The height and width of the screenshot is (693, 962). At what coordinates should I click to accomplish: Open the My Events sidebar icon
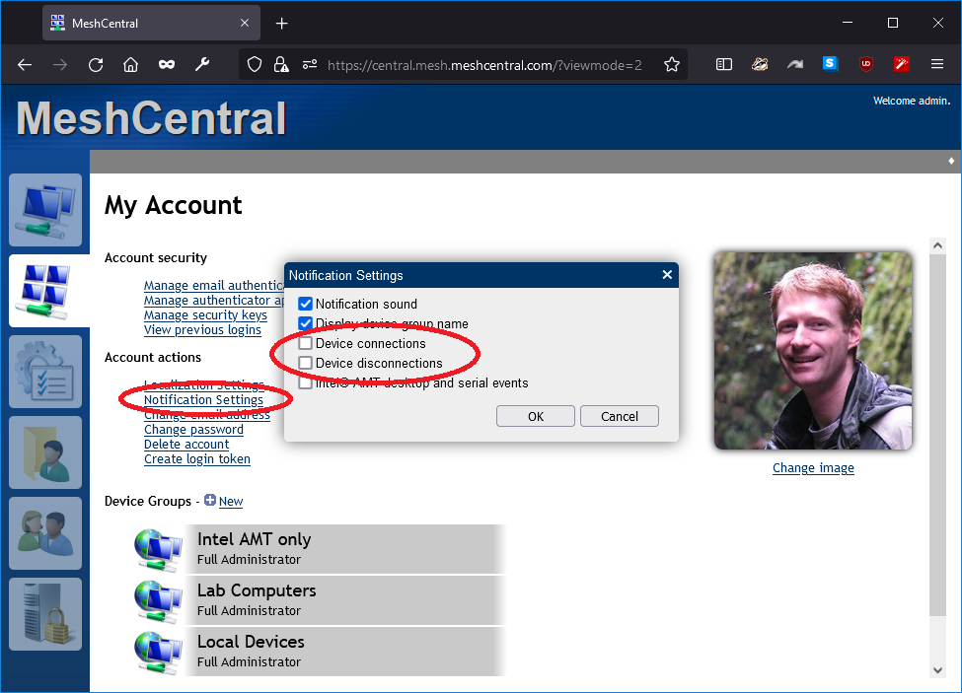tap(45, 372)
